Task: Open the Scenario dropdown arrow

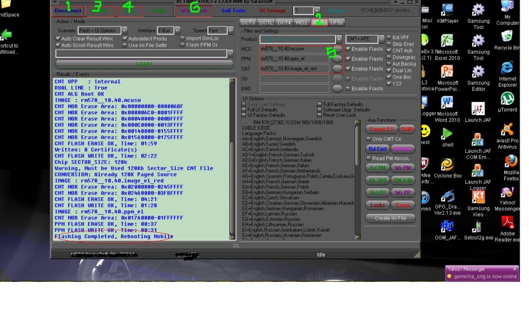Action: (x=125, y=30)
